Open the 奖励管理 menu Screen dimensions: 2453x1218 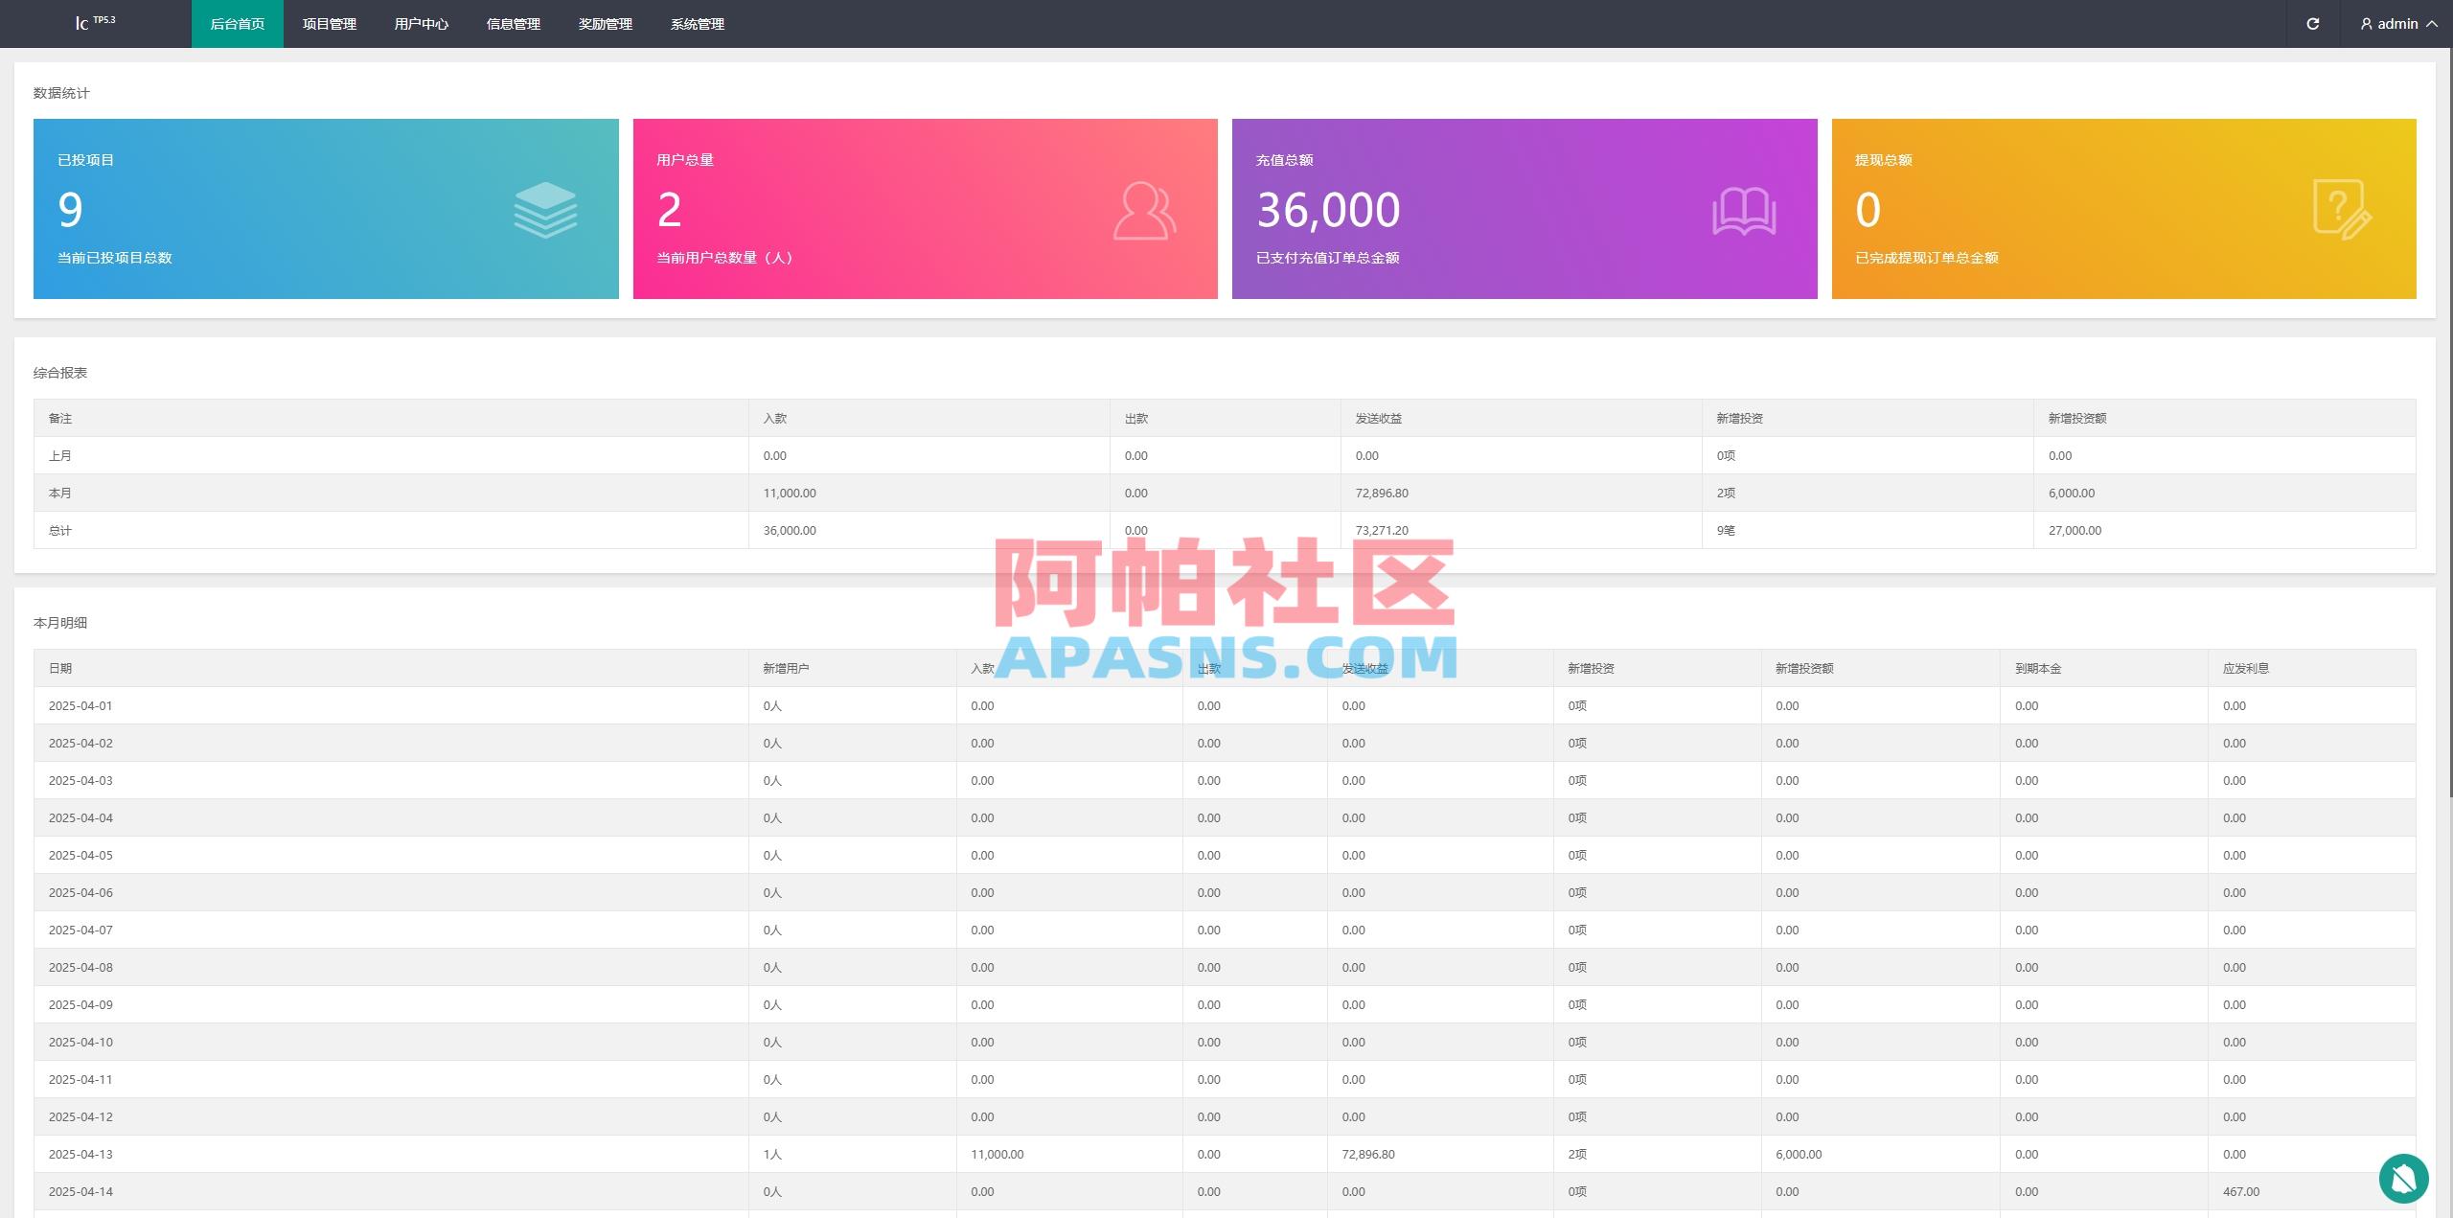[x=606, y=24]
